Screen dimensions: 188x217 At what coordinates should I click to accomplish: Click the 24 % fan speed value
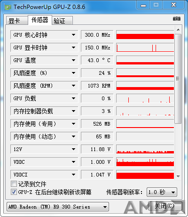point(97,73)
